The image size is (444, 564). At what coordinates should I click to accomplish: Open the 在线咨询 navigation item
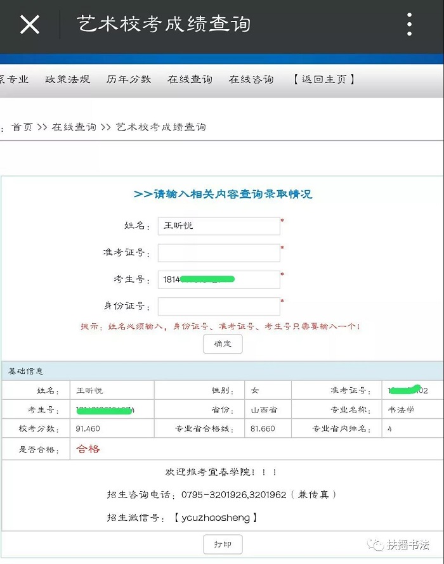251,79
